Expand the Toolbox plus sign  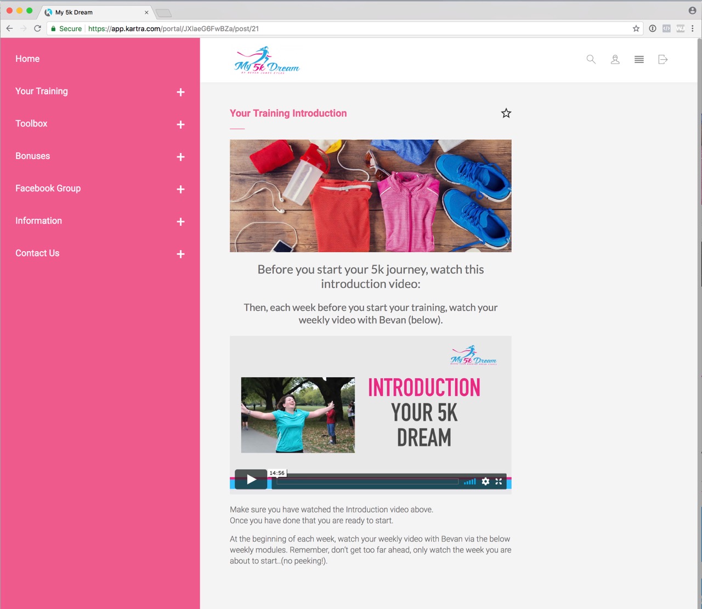[180, 124]
